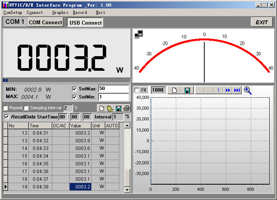Jump to last graph page with skip-end arrow
This screenshot has height=200, width=277.
pyautogui.click(x=237, y=90)
